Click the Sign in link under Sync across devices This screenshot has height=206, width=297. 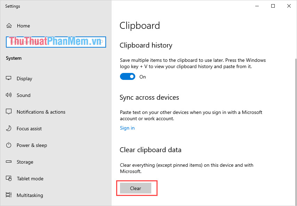[127, 128]
